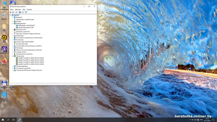Expand the Аудиовходы и аудиовыходы category
Viewport: 217px width, 122px height.
(12, 20)
